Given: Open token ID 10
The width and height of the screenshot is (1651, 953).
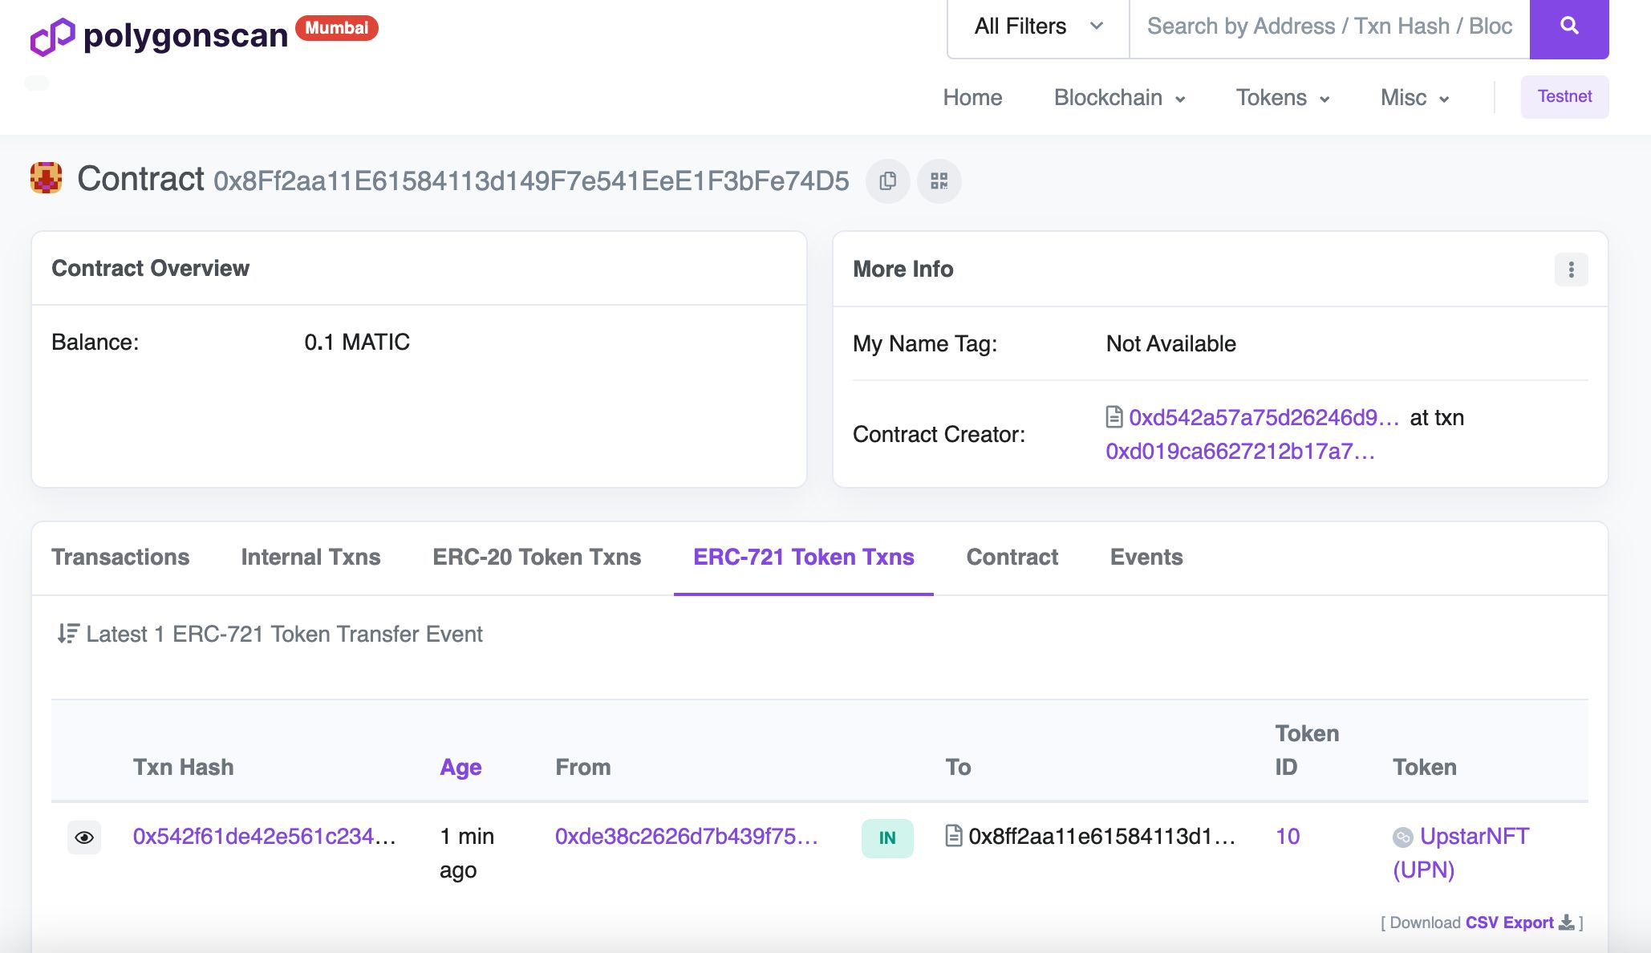Looking at the screenshot, I should pos(1288,837).
